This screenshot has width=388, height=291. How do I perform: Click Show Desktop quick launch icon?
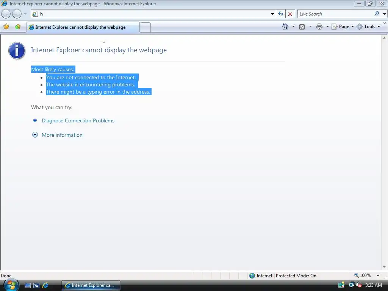tap(28, 286)
